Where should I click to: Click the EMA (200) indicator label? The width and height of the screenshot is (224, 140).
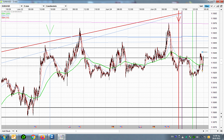[6, 14]
